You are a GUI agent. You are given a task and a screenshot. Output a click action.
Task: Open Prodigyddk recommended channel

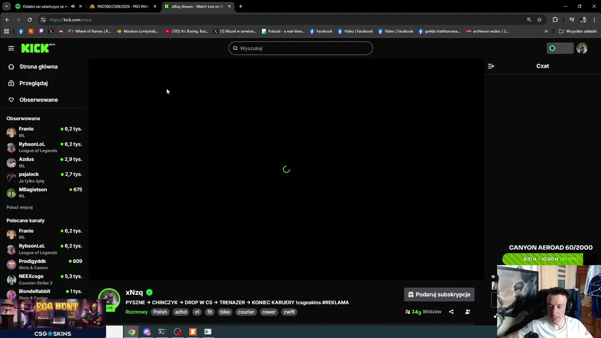tap(44, 264)
